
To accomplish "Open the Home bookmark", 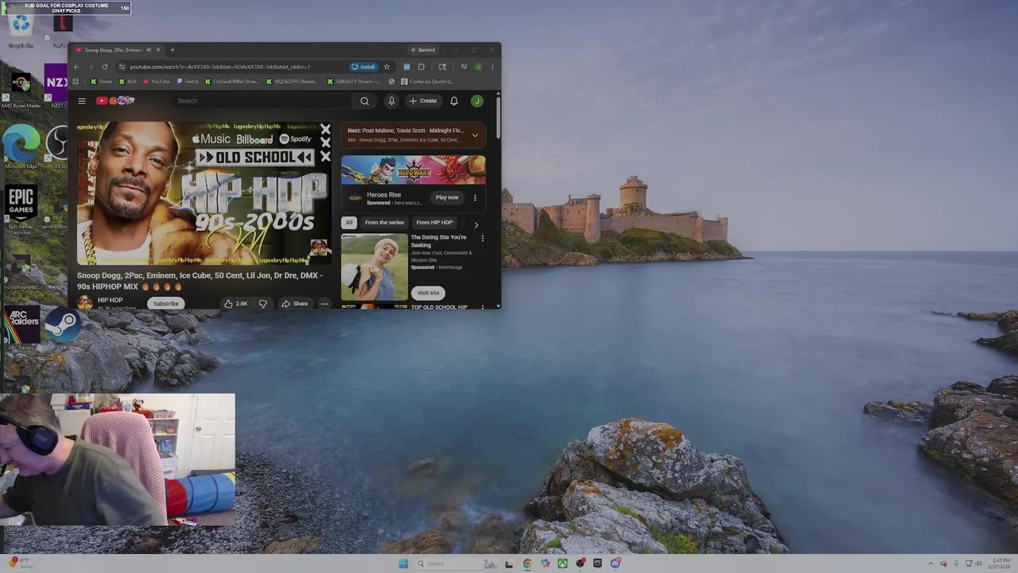I will (x=102, y=81).
